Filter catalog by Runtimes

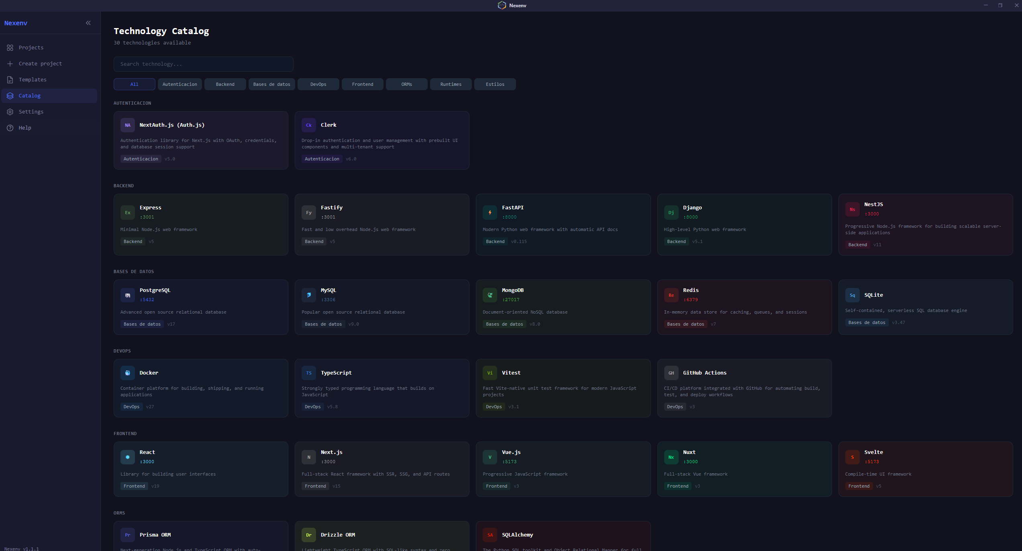click(x=451, y=84)
